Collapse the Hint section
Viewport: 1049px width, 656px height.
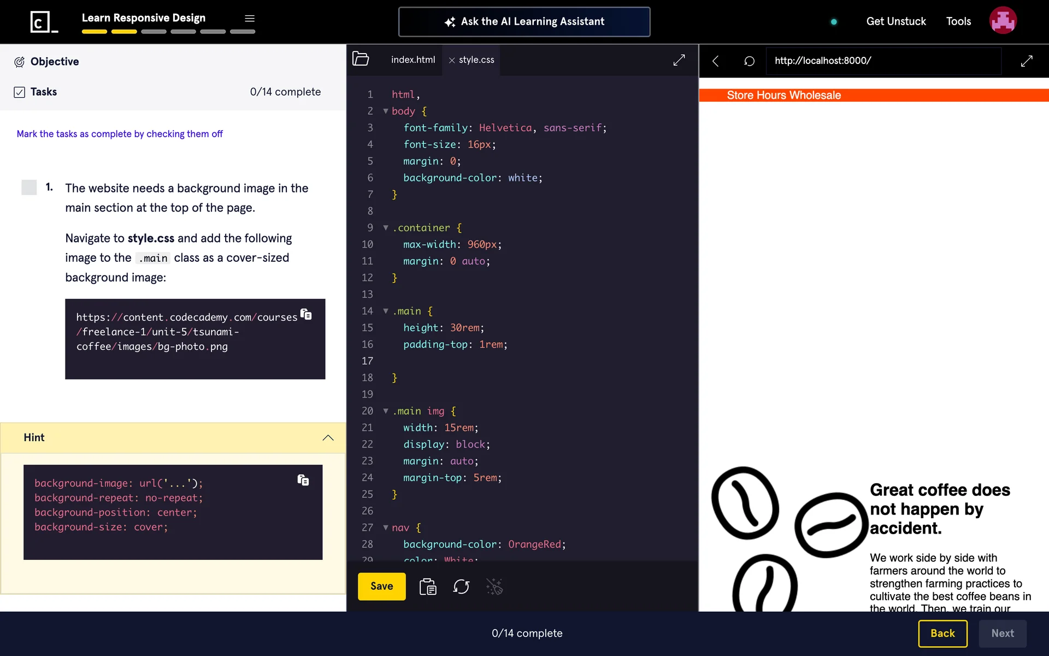pos(328,437)
